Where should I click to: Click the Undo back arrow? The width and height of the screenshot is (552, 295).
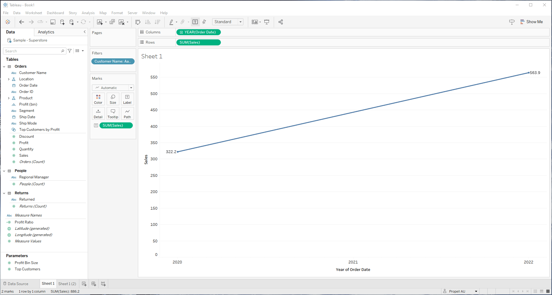(22, 22)
